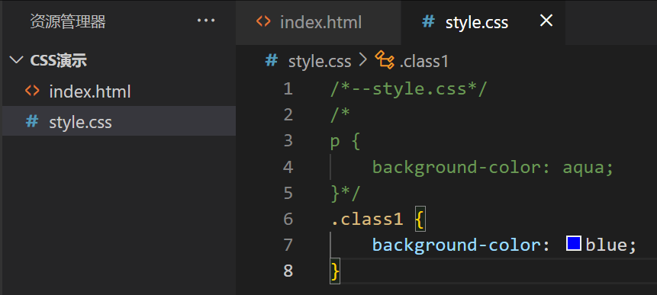Click the CSS演示 folder name
This screenshot has height=295, width=657.
click(x=59, y=61)
